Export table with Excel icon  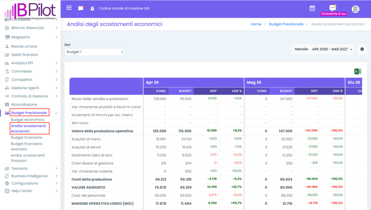[358, 71]
